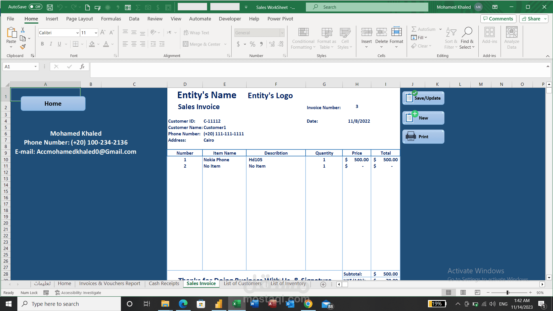Click the Insert Function fx icon
The height and width of the screenshot is (311, 553).
click(x=82, y=67)
